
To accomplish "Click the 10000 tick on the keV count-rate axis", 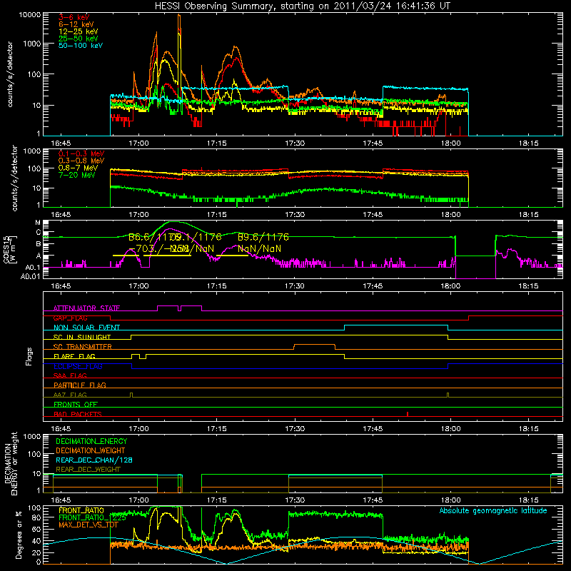I will click(30, 14).
